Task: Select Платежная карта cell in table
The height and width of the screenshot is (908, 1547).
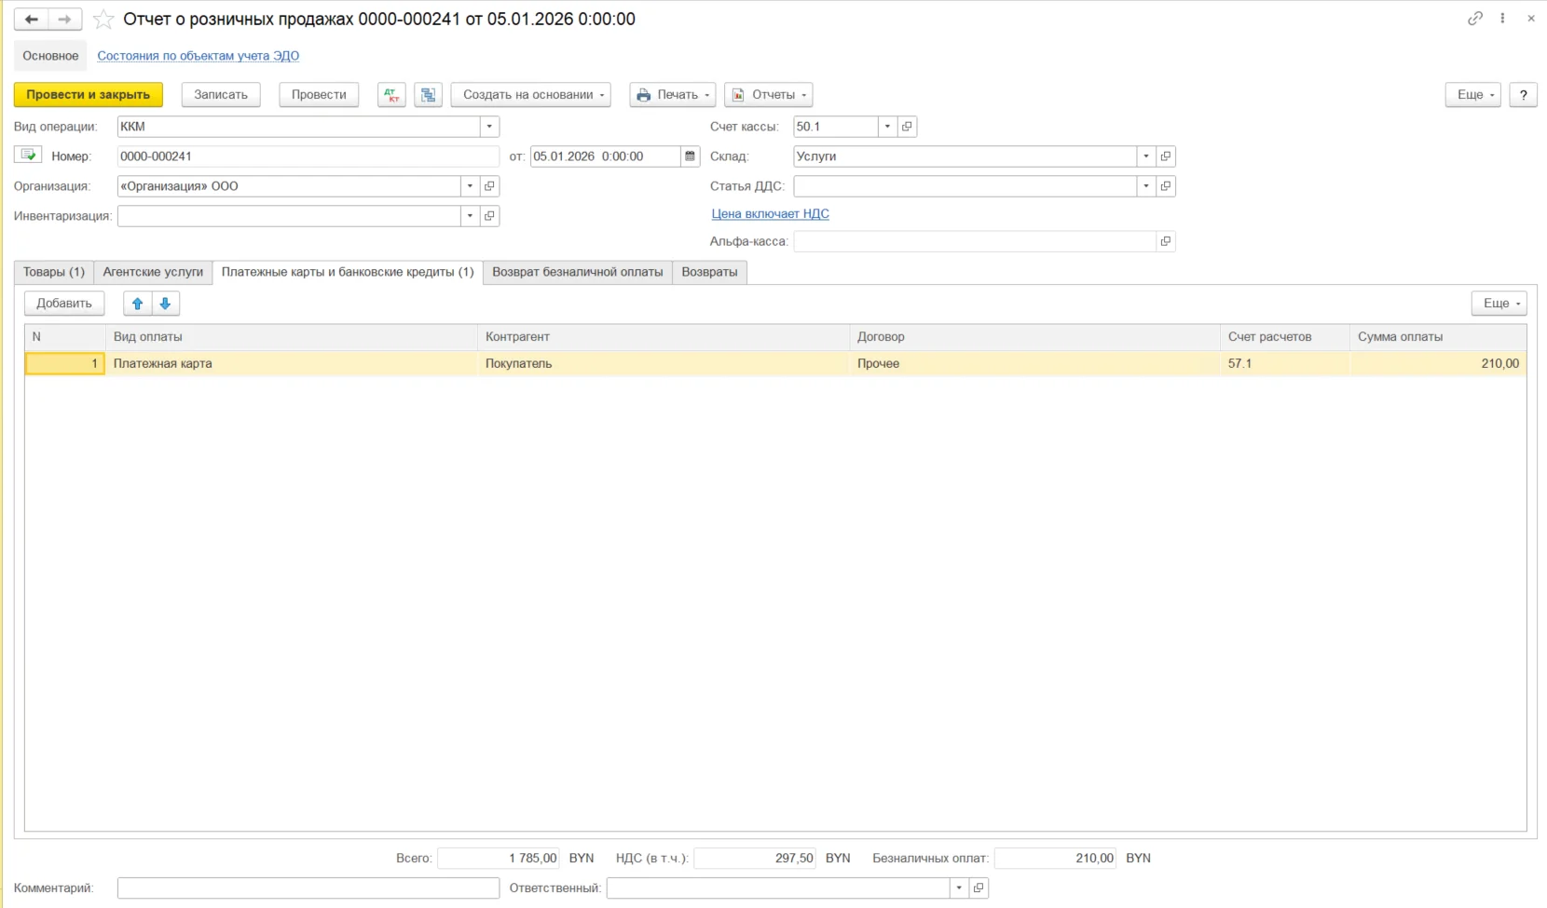Action: (292, 364)
